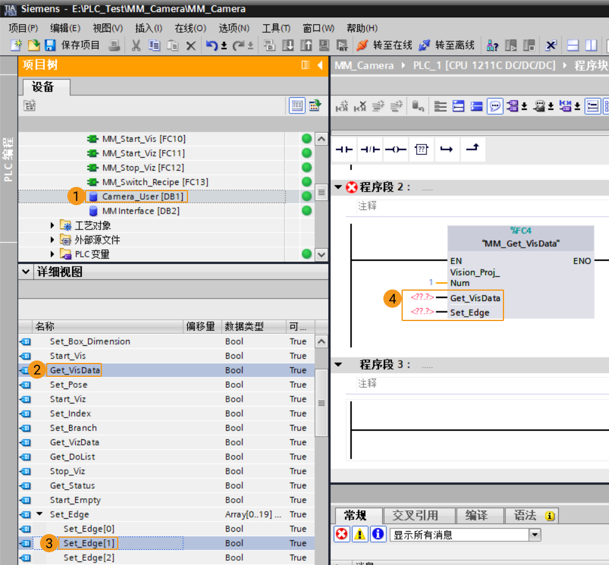Click the project tree scrollbar down arrow
This screenshot has width=609, height=565.
point(321,255)
